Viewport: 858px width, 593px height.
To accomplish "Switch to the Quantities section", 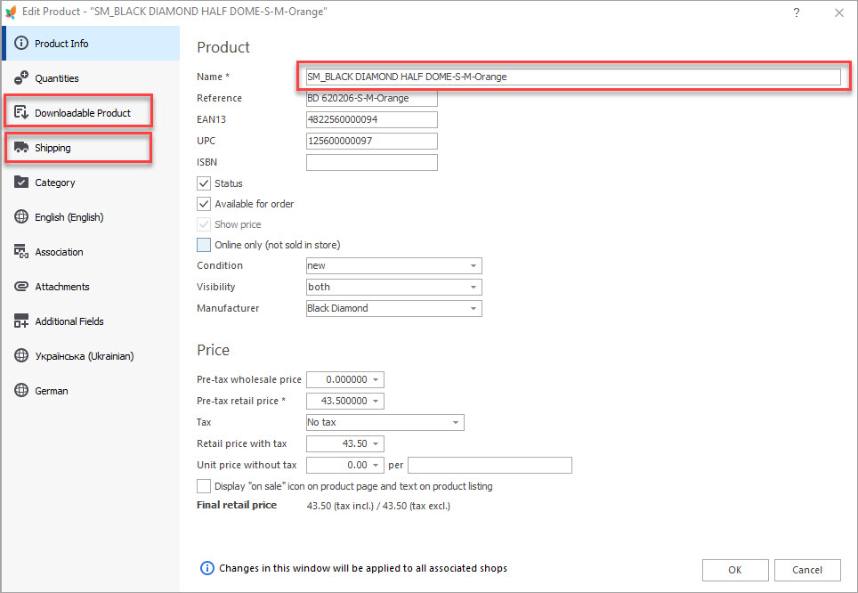I will [91, 78].
